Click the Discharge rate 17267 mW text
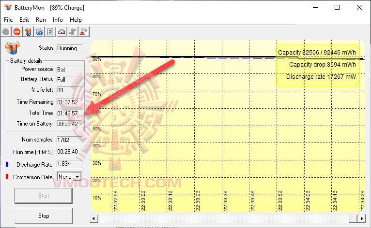 click(321, 77)
